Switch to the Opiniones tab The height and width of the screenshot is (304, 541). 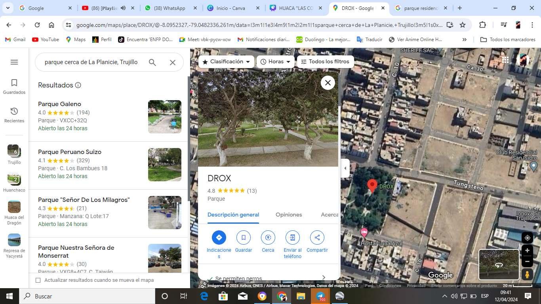pyautogui.click(x=289, y=215)
